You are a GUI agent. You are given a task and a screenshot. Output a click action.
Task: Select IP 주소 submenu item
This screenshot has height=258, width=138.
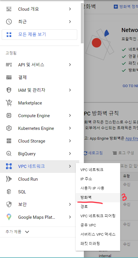pos(98,179)
